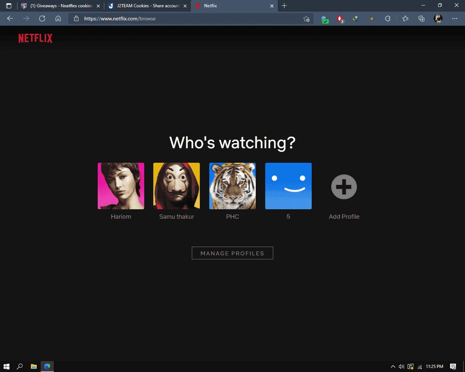Show hidden system tray icons

pos(393,367)
